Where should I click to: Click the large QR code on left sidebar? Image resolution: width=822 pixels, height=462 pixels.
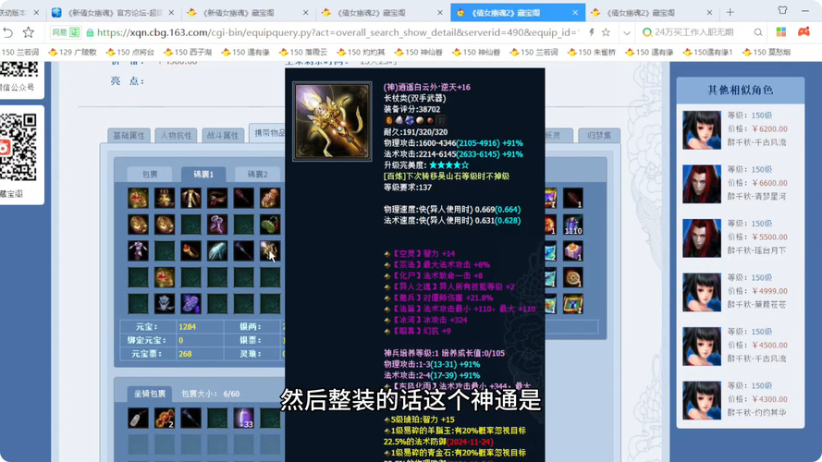(18, 147)
